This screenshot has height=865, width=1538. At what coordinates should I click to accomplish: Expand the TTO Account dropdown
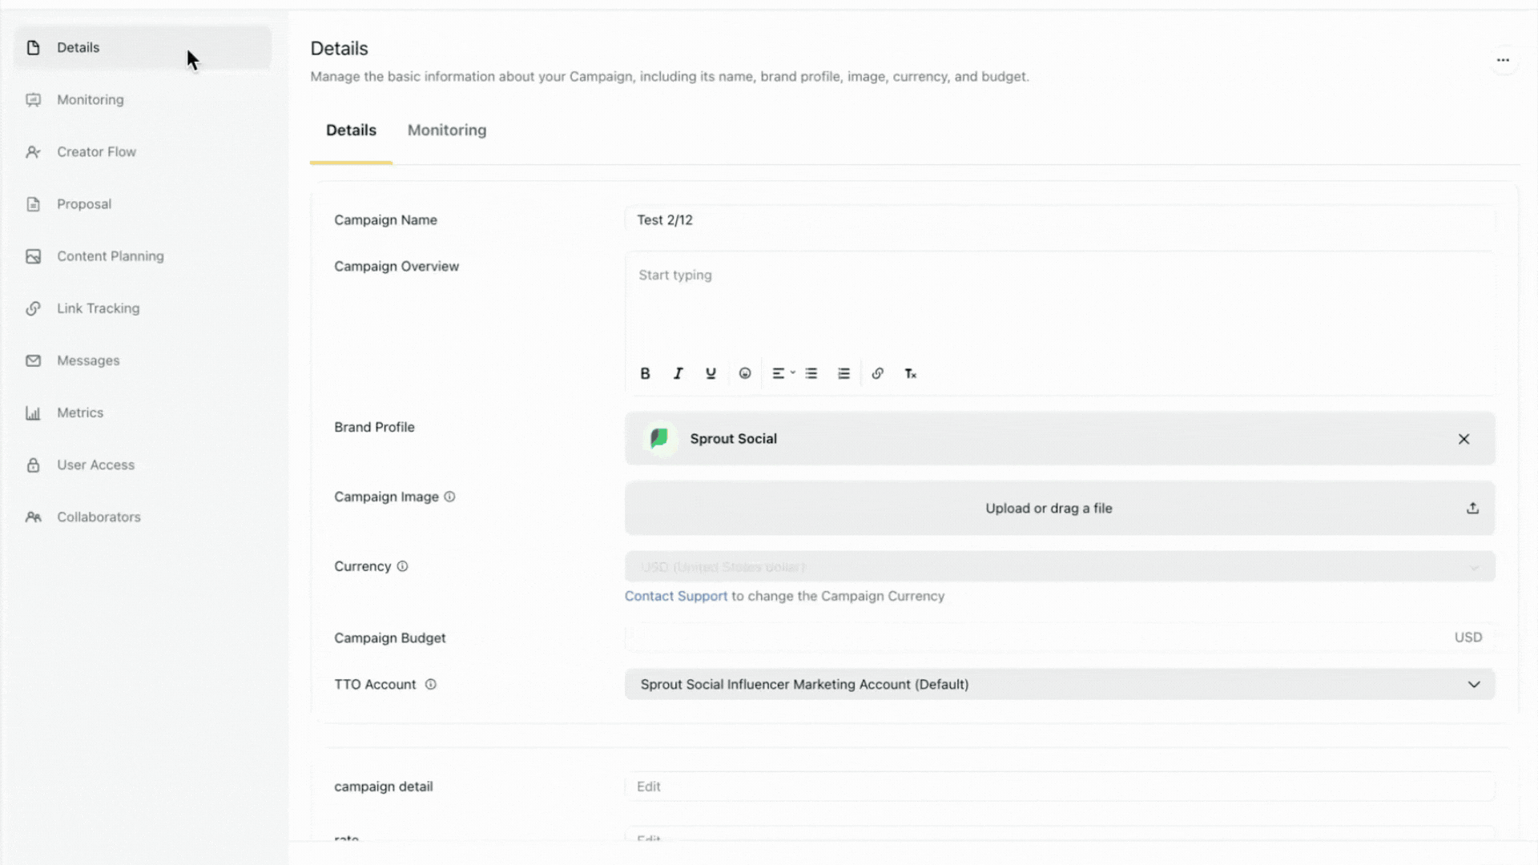click(x=1060, y=684)
